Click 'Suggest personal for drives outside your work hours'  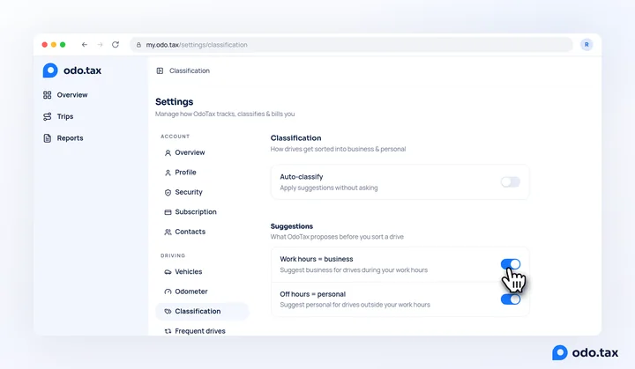[x=355, y=305]
